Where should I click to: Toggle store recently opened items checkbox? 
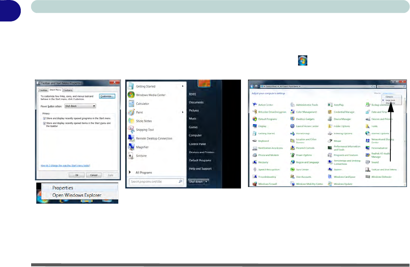[44, 123]
